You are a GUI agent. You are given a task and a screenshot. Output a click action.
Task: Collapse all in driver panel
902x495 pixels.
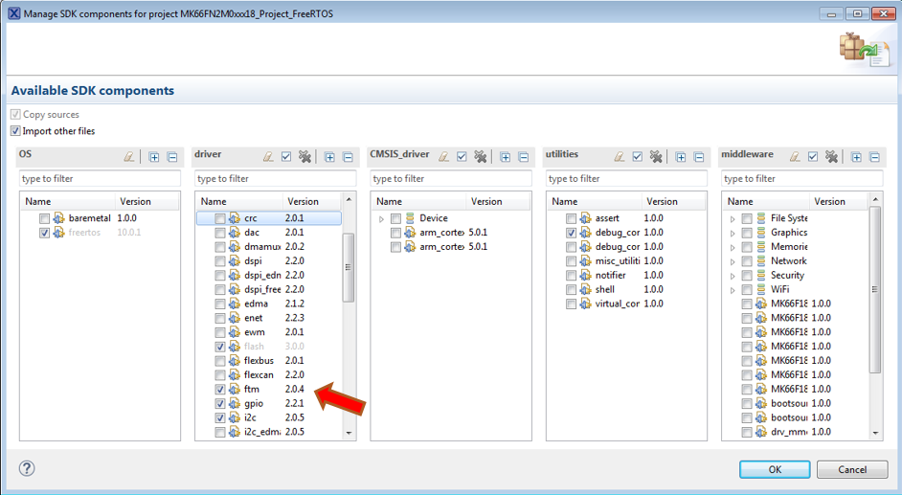pyautogui.click(x=348, y=157)
